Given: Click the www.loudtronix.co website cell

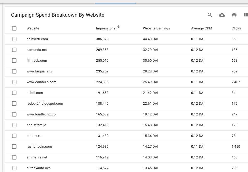Looking at the screenshot, I should (x=41, y=114).
